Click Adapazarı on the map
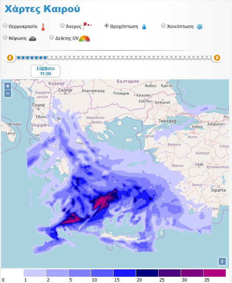The image size is (232, 283). [x=216, y=124]
